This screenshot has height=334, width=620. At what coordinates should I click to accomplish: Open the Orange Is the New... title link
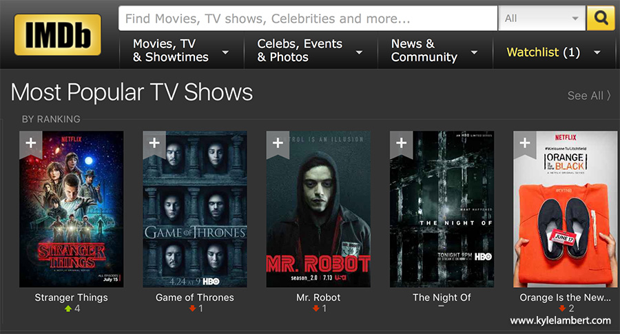pos(565,298)
